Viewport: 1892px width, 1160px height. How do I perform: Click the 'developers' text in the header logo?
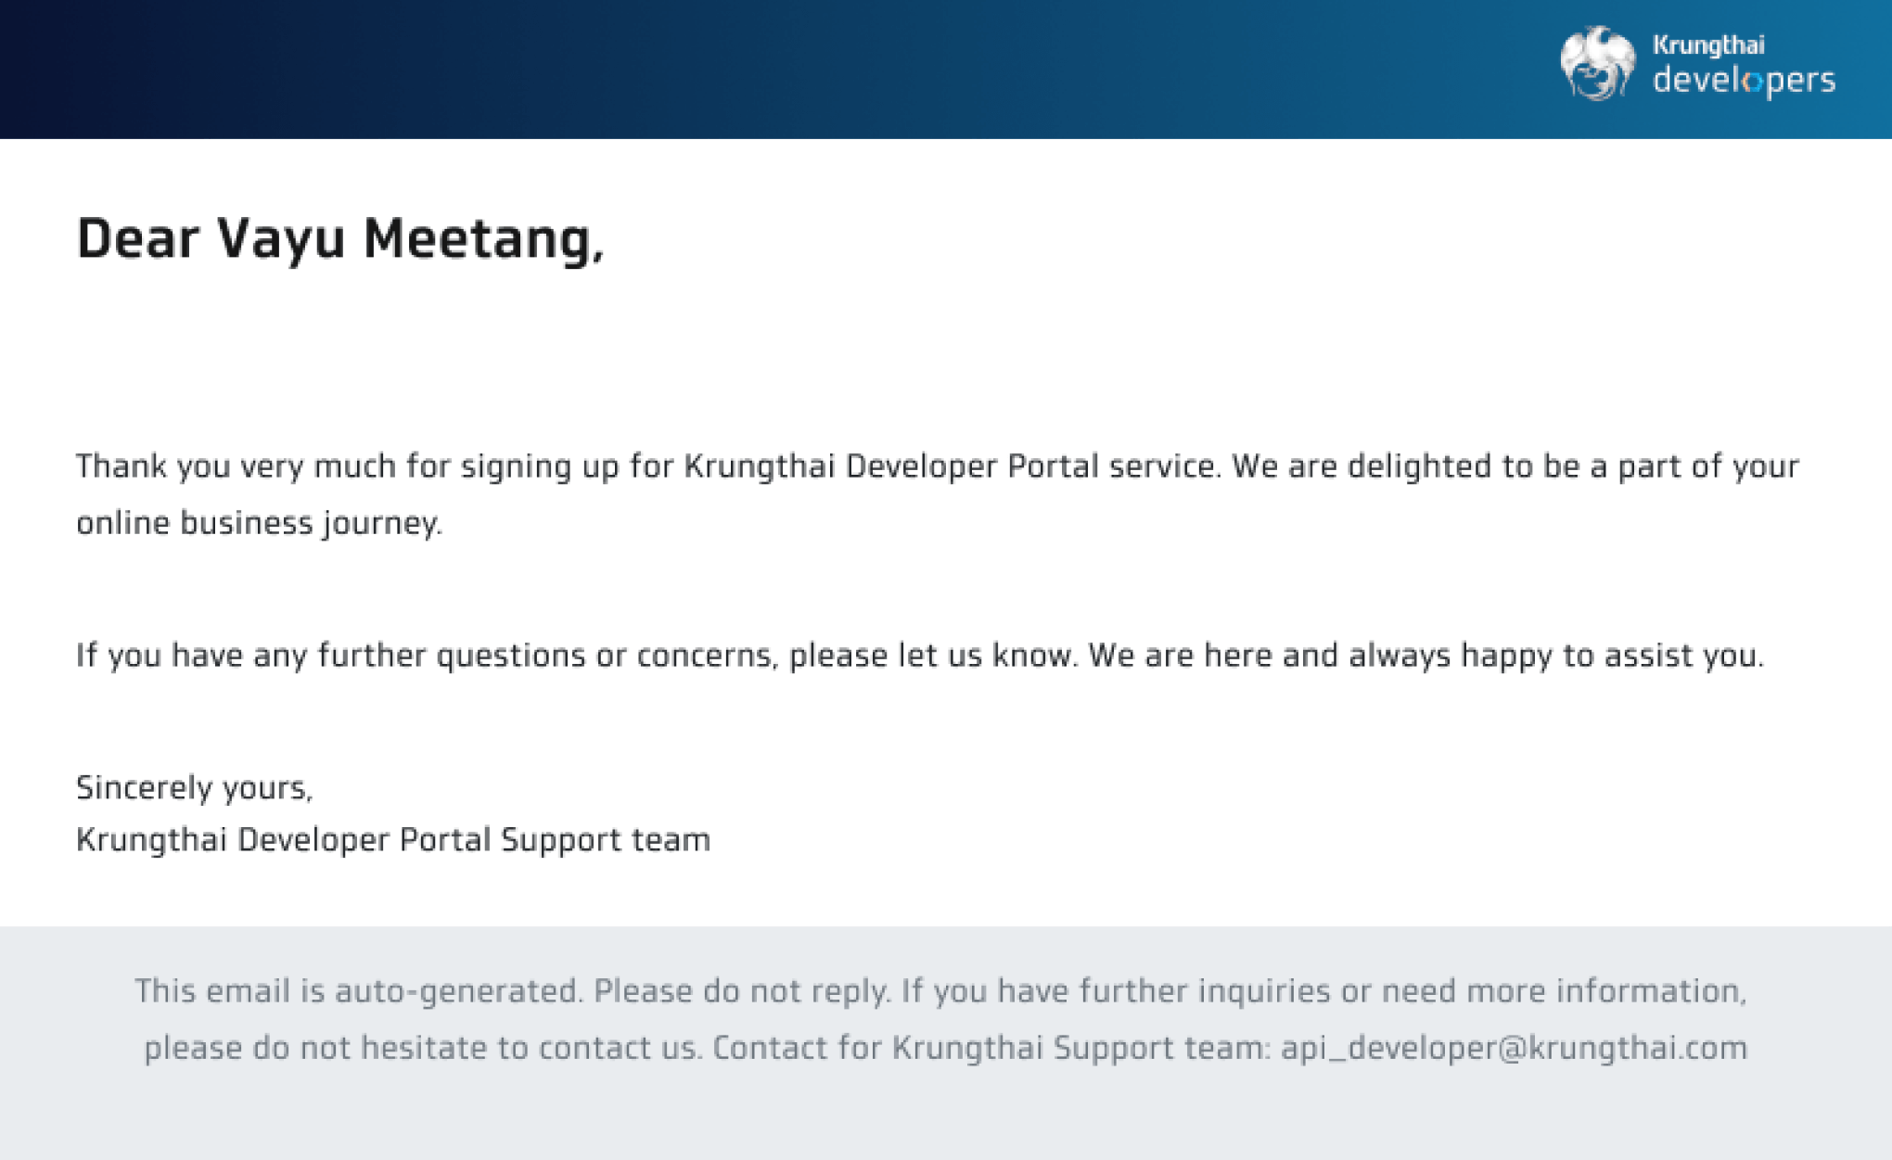coord(1744,81)
